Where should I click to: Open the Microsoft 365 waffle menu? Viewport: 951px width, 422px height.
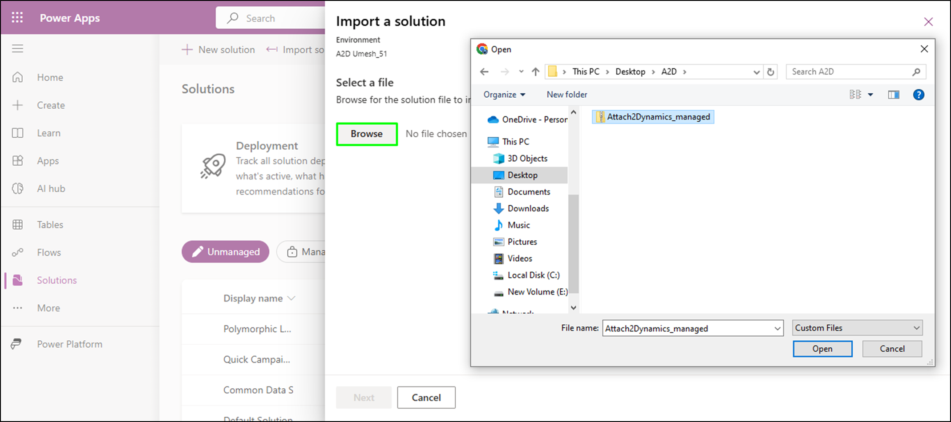[17, 17]
